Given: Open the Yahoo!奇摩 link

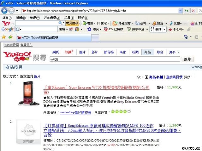Looking at the screenshot, I should click(11, 45).
